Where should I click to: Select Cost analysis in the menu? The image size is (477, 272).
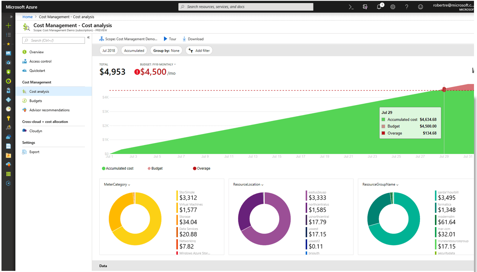(x=54, y=91)
